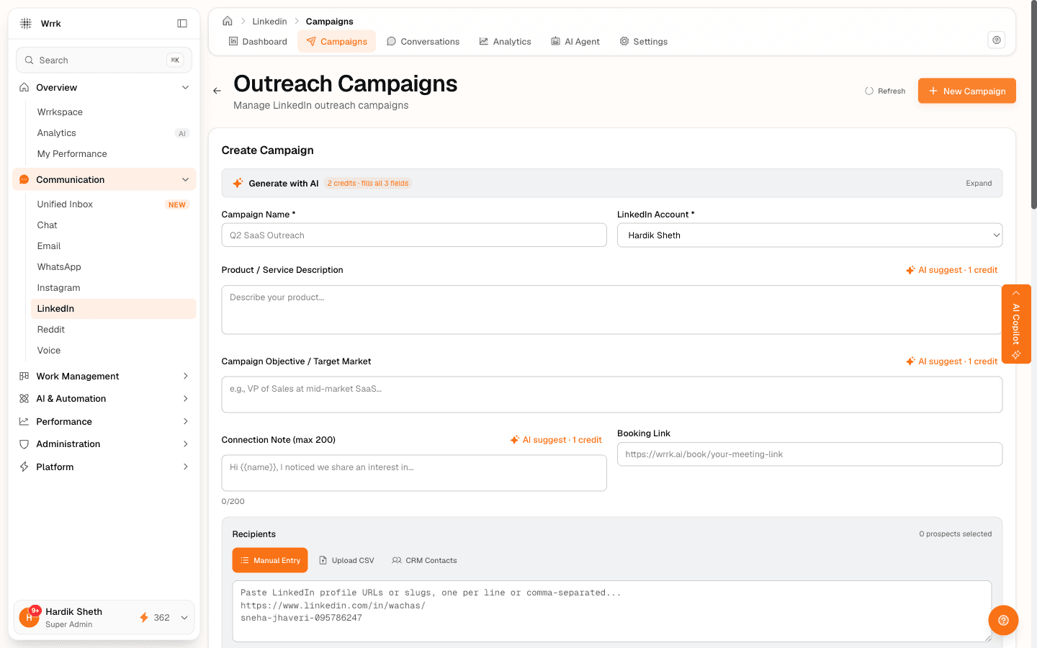Open the LinkedIn Account dropdown
Screen dimensions: 1037x648
tap(809, 235)
